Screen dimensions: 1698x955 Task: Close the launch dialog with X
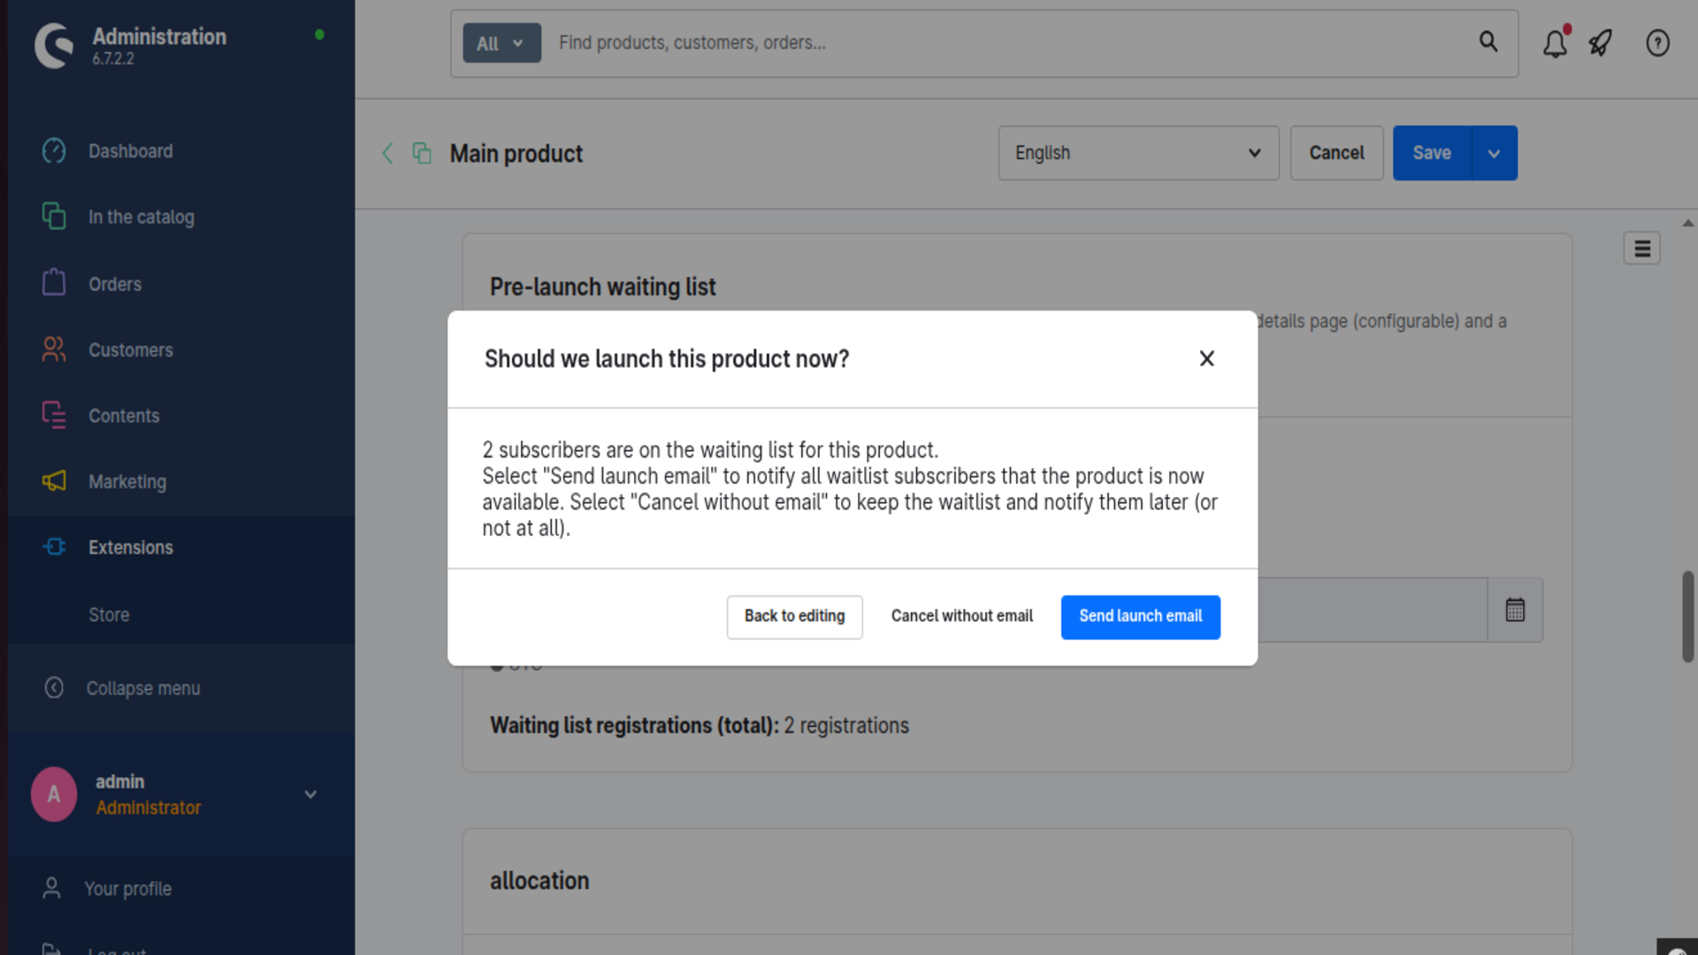pos(1206,358)
